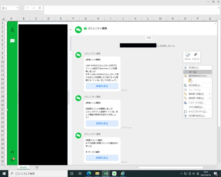Select column header M
221x177 pixels.
(160, 19)
